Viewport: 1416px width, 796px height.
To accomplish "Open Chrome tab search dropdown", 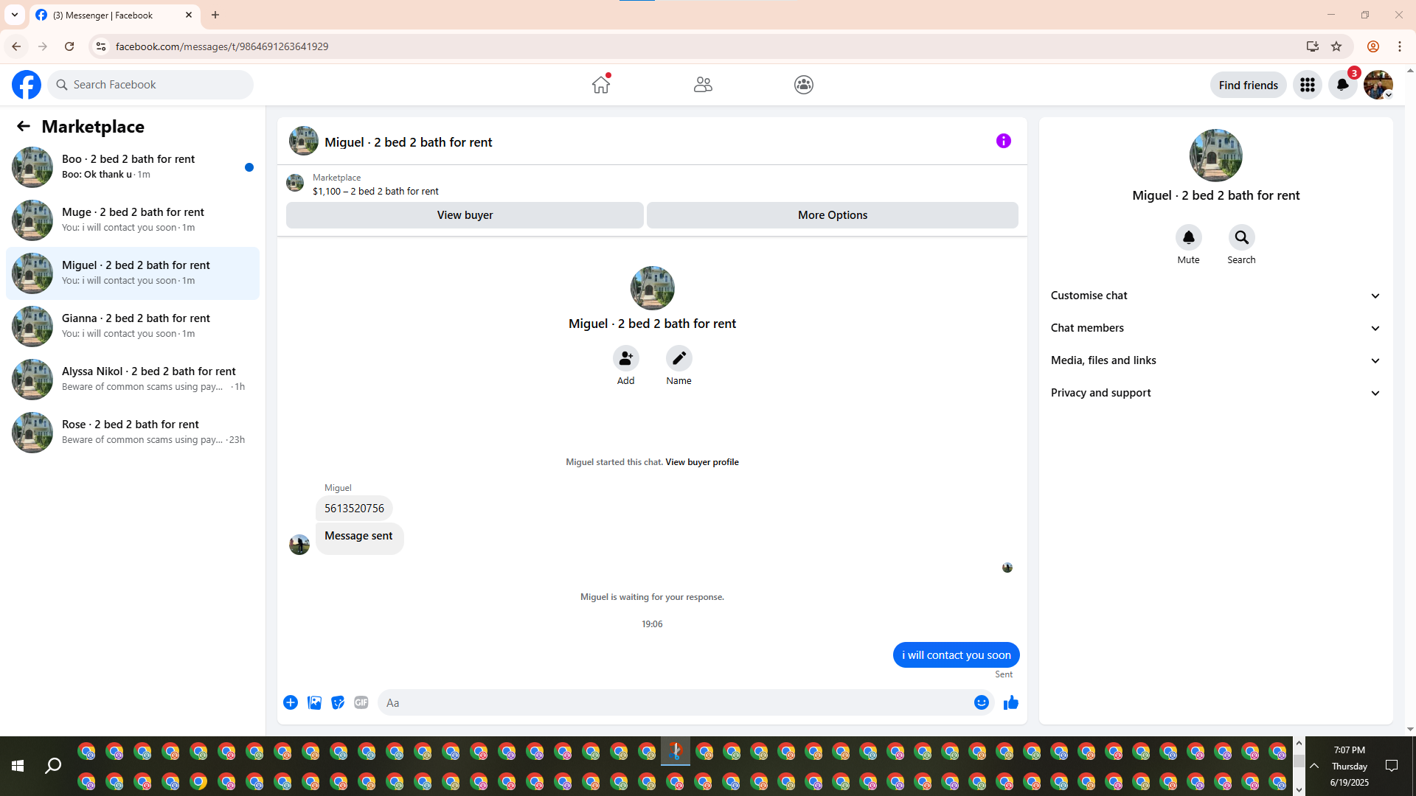I will [x=15, y=15].
